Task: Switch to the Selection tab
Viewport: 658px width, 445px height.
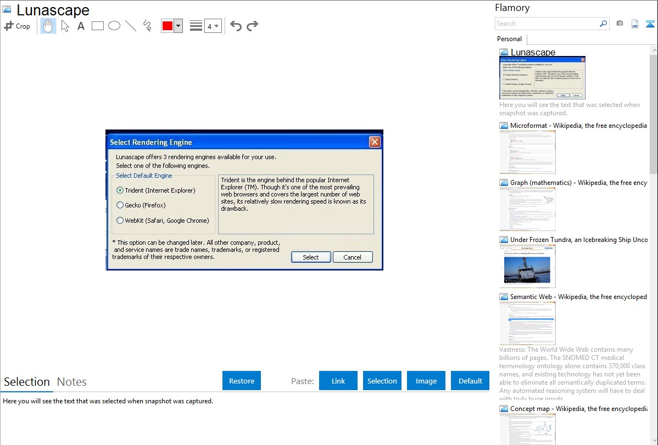Action: coord(27,382)
